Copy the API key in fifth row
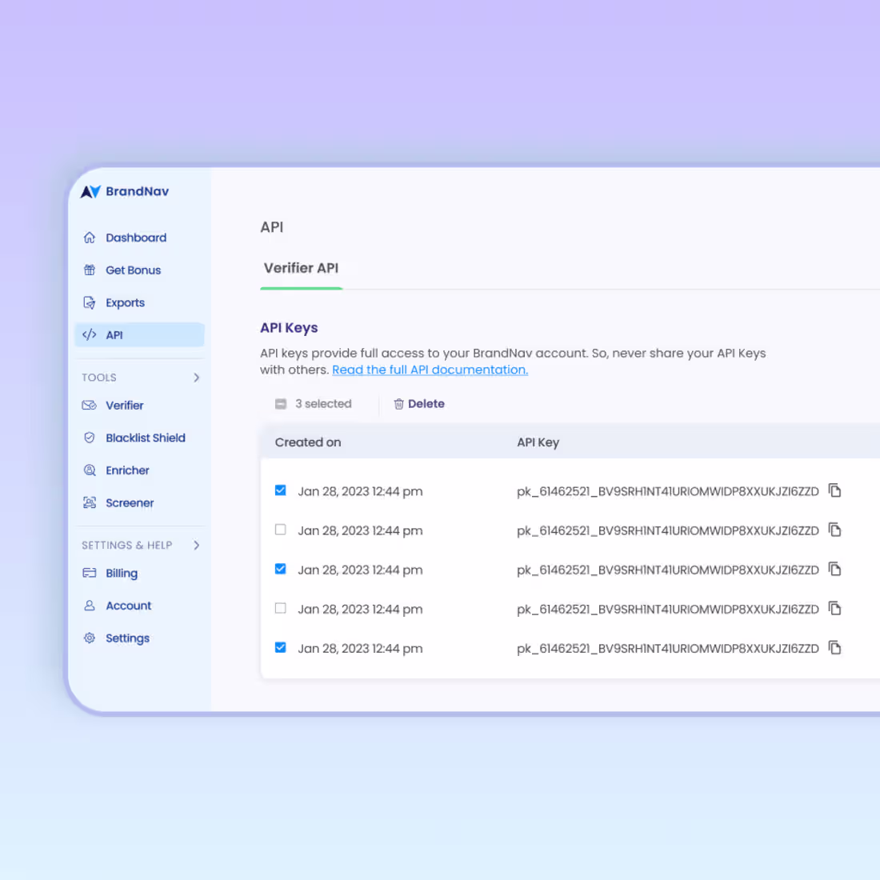This screenshot has height=880, width=880. [834, 648]
